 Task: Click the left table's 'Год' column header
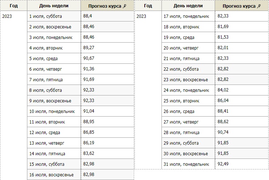point(13,6)
